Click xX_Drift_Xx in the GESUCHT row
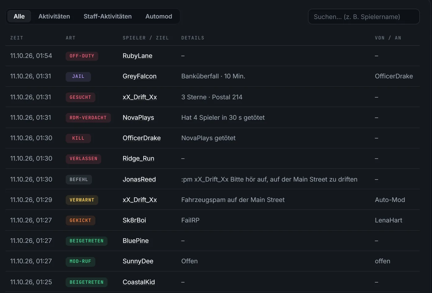This screenshot has height=293, width=432. click(x=139, y=97)
